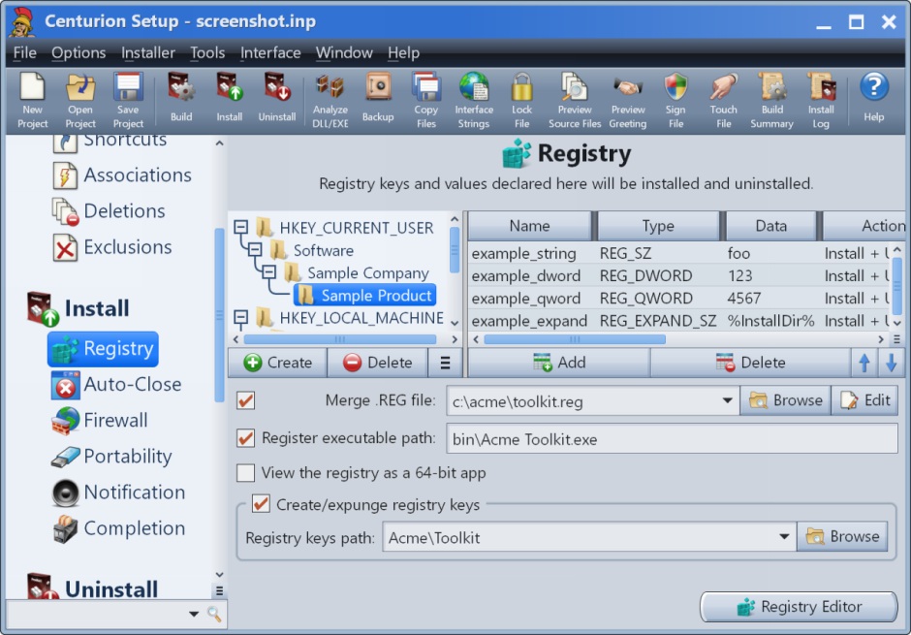This screenshot has height=635, width=911.
Task: Enable View the registry as 64-bit app
Action: pos(246,473)
